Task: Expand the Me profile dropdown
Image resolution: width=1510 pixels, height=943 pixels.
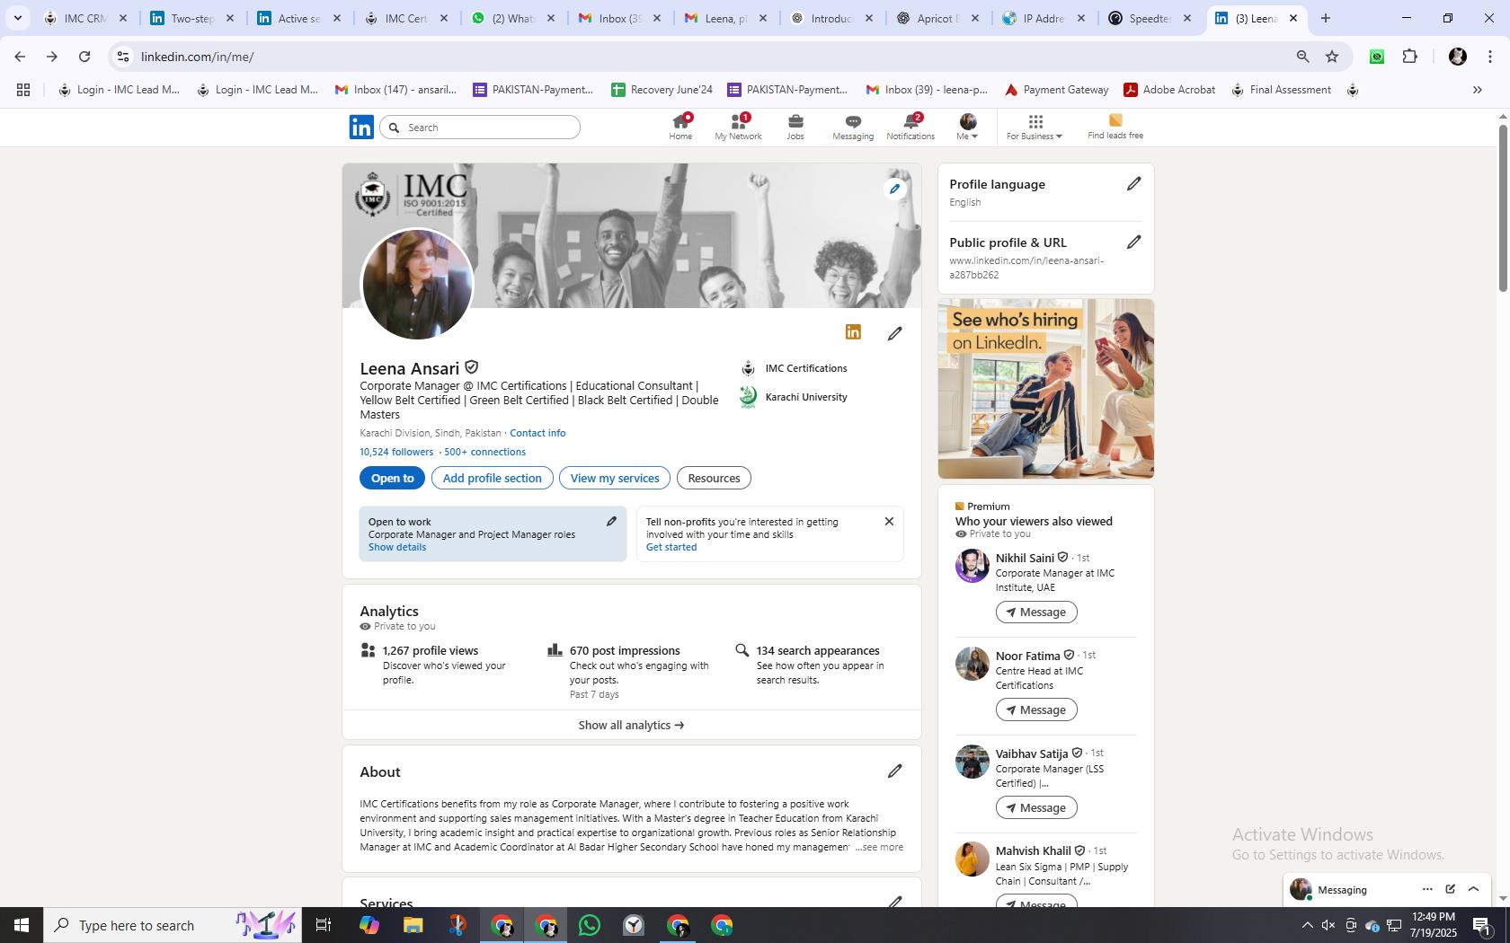Action: pyautogui.click(x=967, y=127)
